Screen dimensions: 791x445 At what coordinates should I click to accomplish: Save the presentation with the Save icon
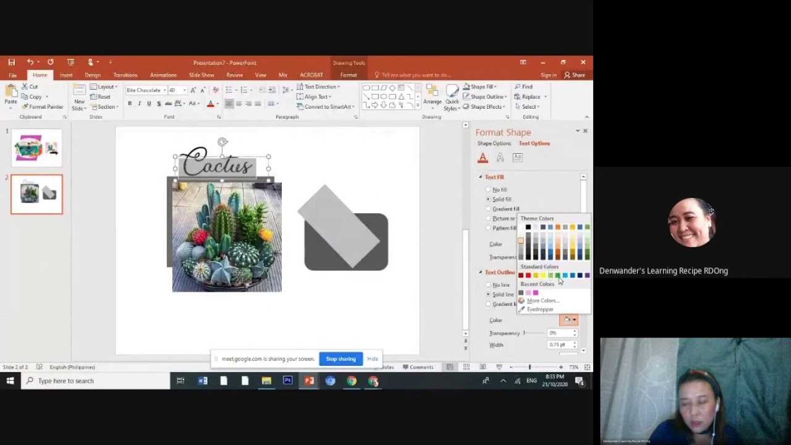(x=11, y=62)
